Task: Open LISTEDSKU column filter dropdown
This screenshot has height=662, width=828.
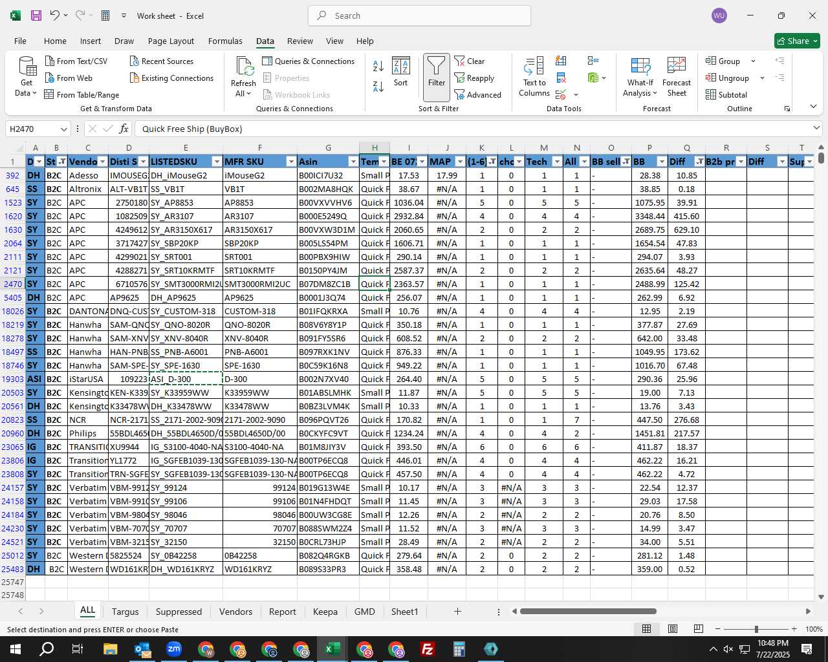Action: click(217, 162)
